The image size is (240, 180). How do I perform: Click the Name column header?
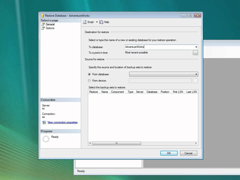[105, 92]
